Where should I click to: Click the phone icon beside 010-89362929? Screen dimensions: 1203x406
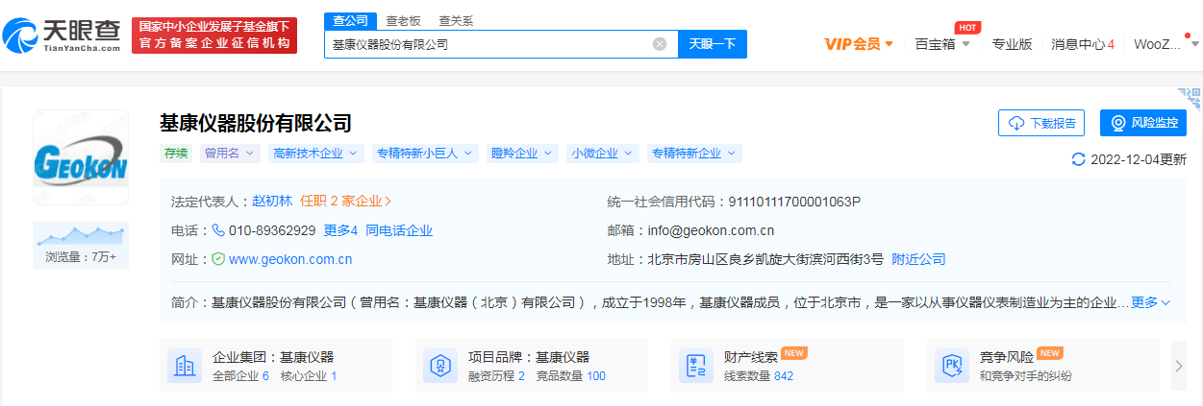pos(218,230)
